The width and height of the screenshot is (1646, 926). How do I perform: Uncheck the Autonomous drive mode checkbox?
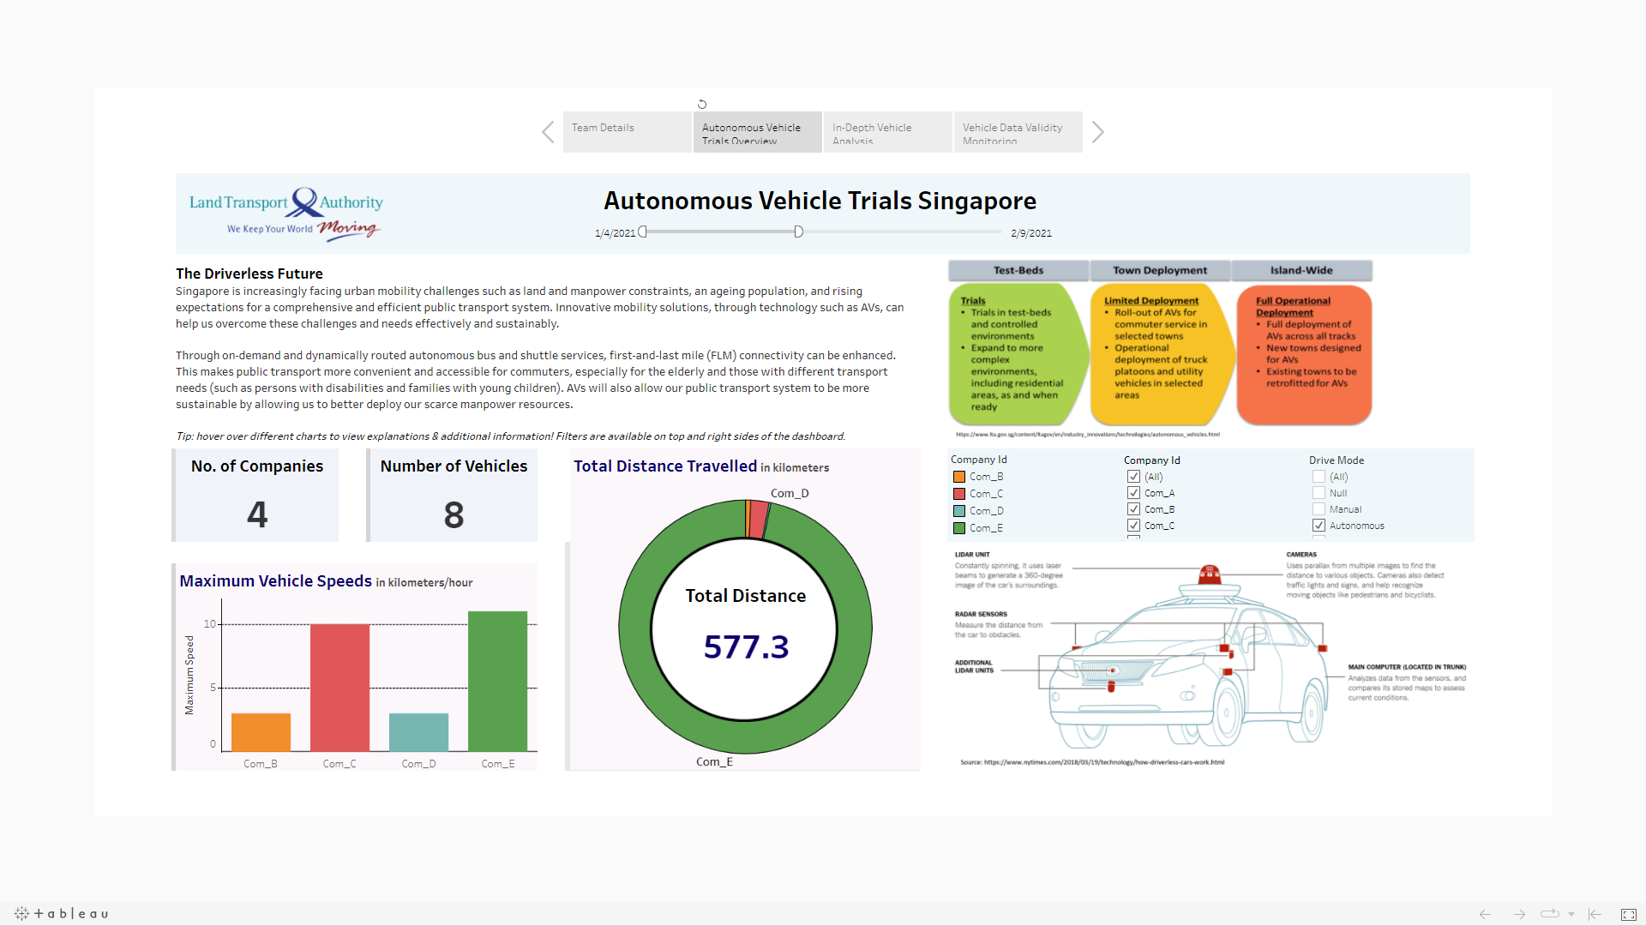click(x=1319, y=526)
